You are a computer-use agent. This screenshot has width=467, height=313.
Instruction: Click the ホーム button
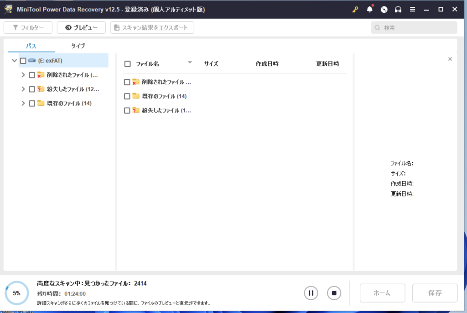click(x=383, y=293)
